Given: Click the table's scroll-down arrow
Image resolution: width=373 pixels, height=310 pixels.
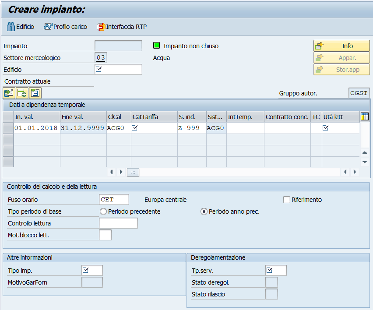Looking at the screenshot, I should click(x=364, y=162).
